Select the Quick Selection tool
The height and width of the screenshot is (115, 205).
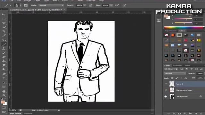pyautogui.click(x=4, y=27)
